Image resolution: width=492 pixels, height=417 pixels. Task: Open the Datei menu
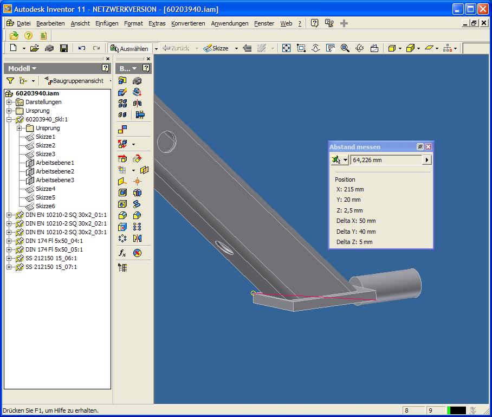pyautogui.click(x=23, y=23)
